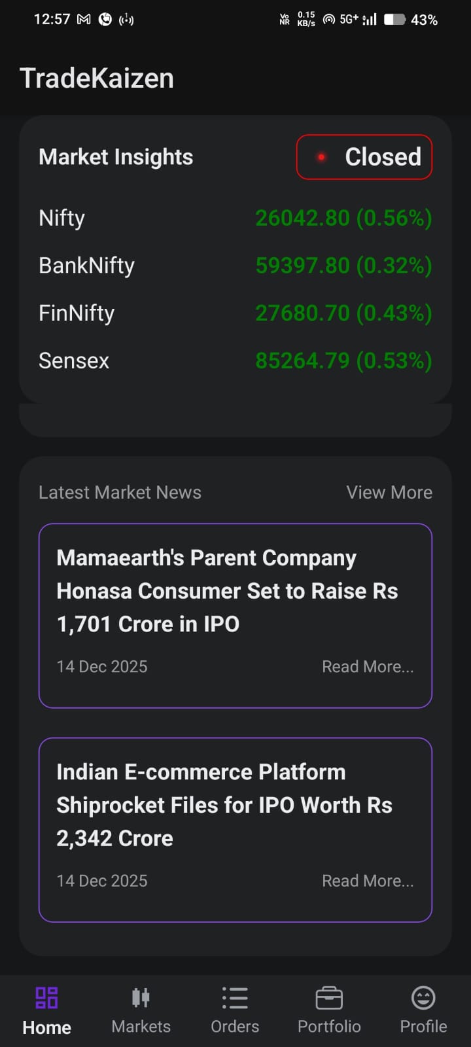Open Shiprocket Files for IPO headline
Screen dimensions: 471x1047
(x=224, y=805)
